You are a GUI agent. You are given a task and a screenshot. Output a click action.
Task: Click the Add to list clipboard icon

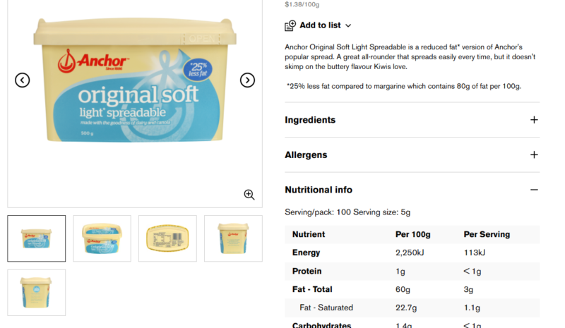(290, 25)
